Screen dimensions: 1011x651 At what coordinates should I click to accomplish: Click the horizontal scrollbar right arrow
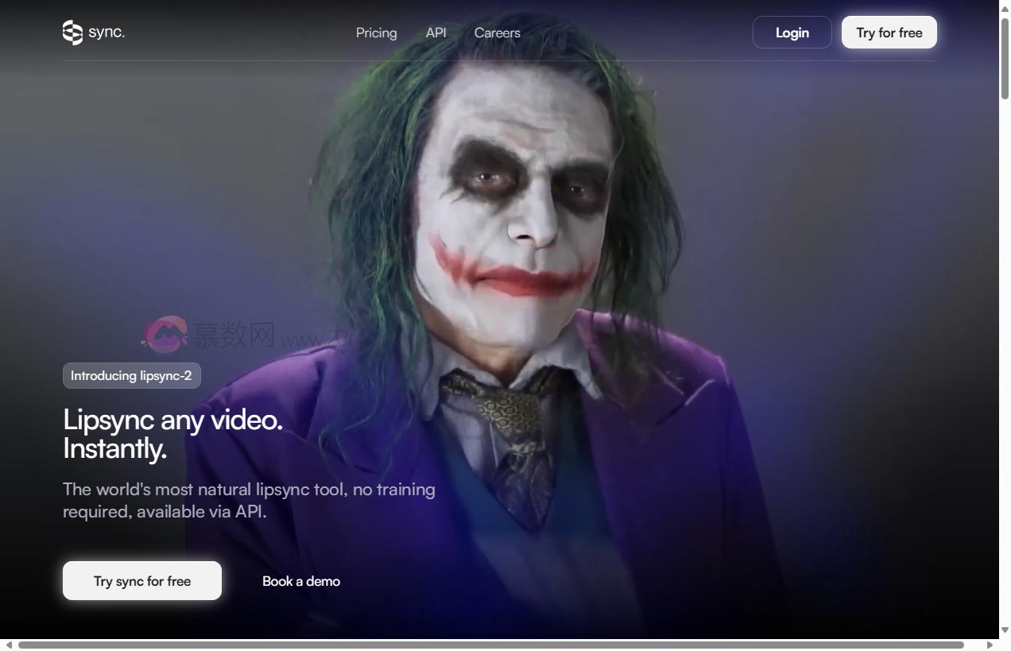point(990,645)
